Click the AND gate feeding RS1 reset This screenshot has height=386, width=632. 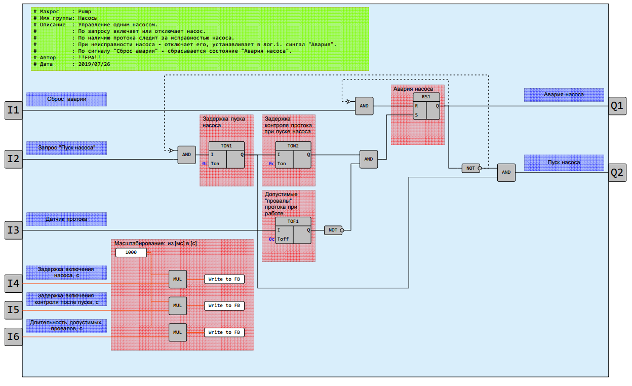(x=364, y=106)
